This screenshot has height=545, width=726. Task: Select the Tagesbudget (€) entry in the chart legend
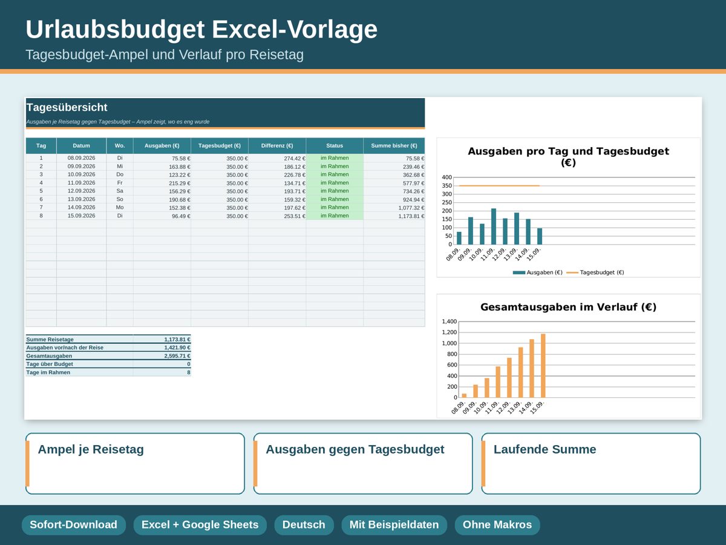click(595, 272)
